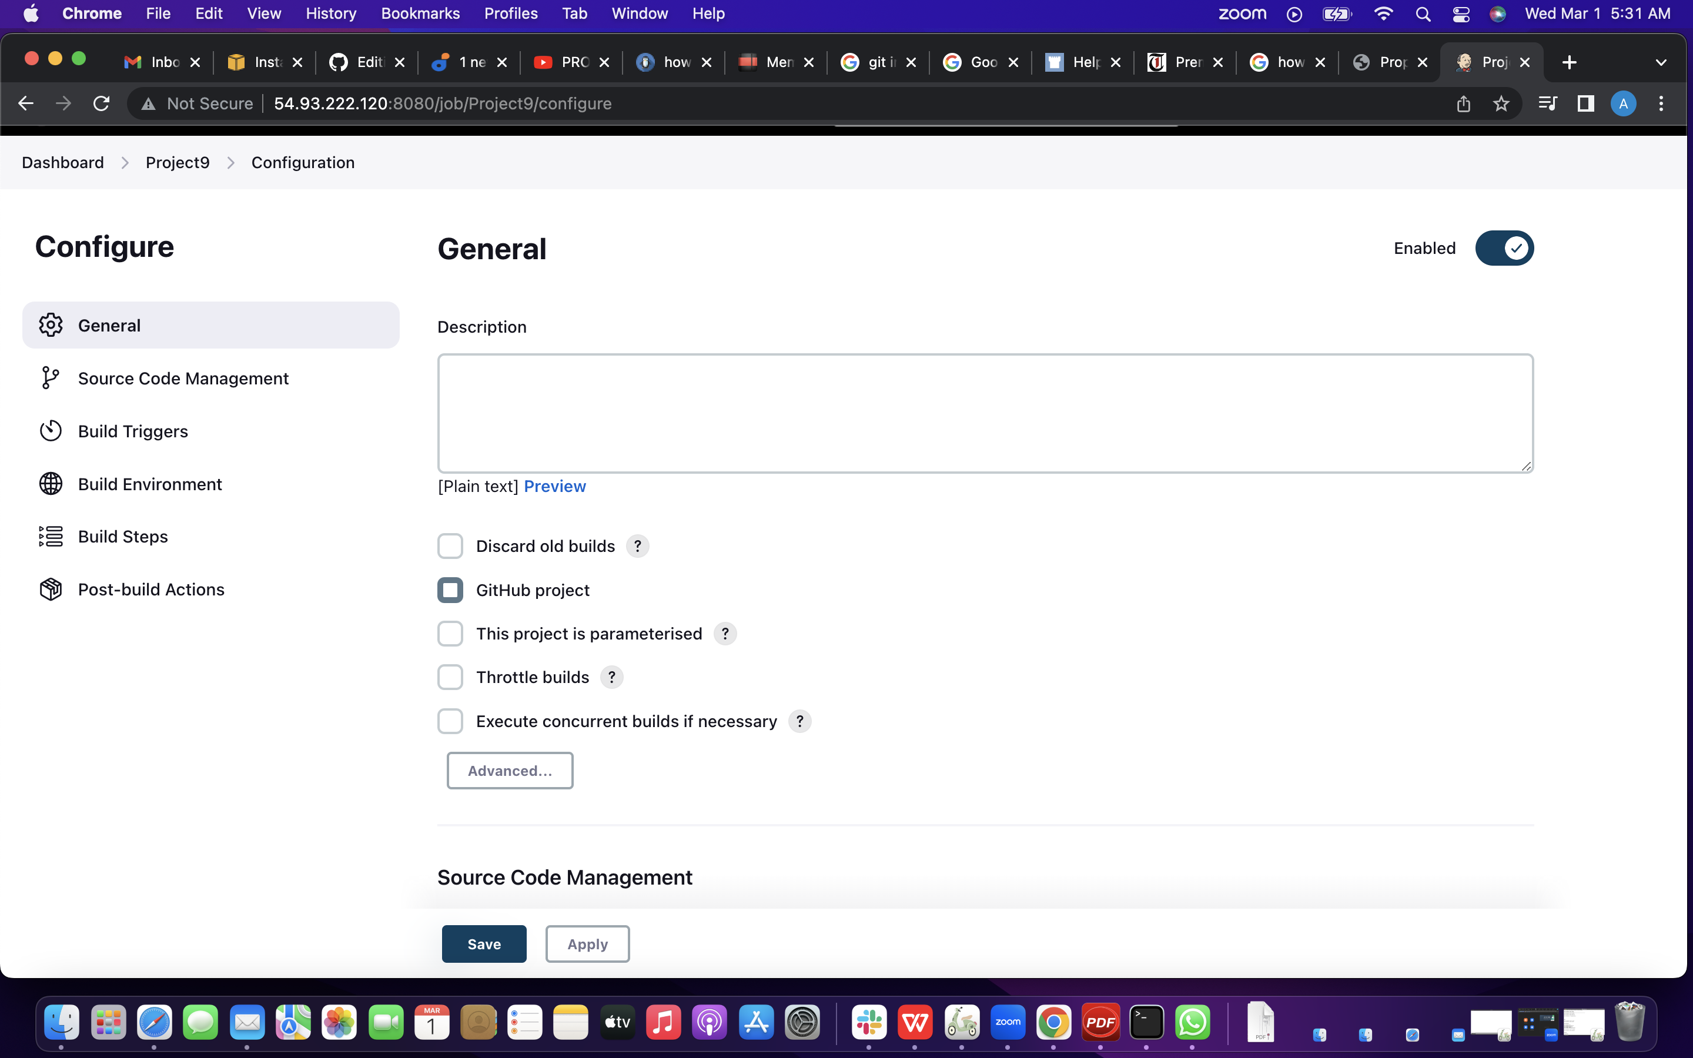Viewport: 1693px width, 1058px height.
Task: Check Execute concurrent builds if necessary
Action: (450, 721)
